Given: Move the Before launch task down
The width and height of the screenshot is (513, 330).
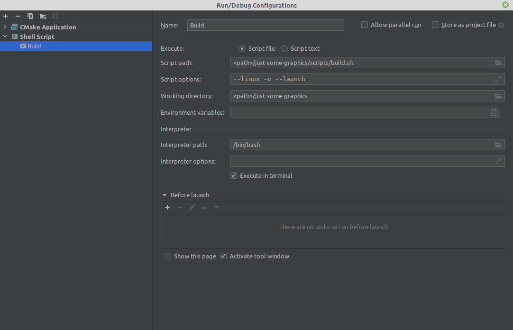Looking at the screenshot, I should pyautogui.click(x=217, y=207).
